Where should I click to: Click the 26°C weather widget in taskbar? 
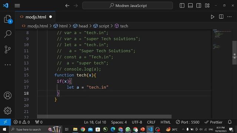coord(172,129)
